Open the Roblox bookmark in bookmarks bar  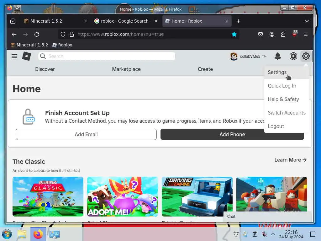[62, 45]
